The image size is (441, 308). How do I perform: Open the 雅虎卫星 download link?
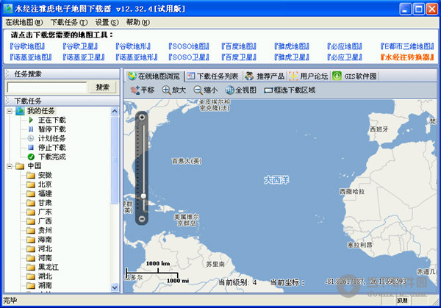tap(292, 57)
